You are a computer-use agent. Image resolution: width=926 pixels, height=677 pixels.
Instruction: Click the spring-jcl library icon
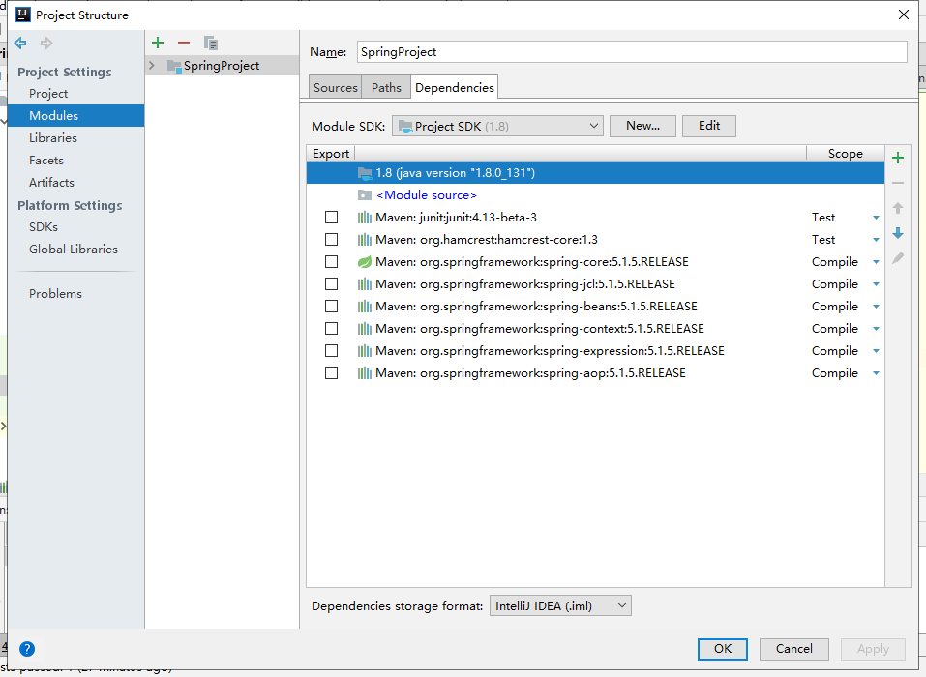point(365,284)
